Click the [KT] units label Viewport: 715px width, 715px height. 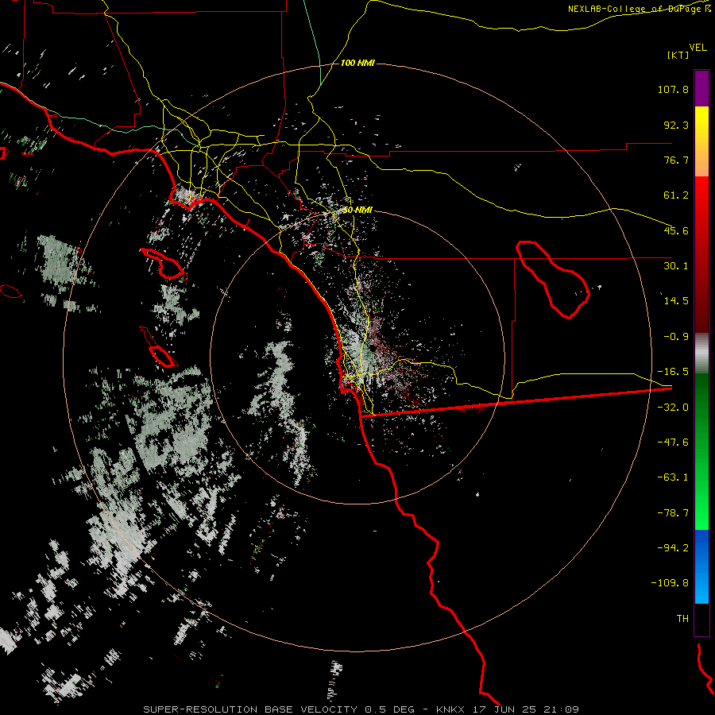tap(678, 55)
